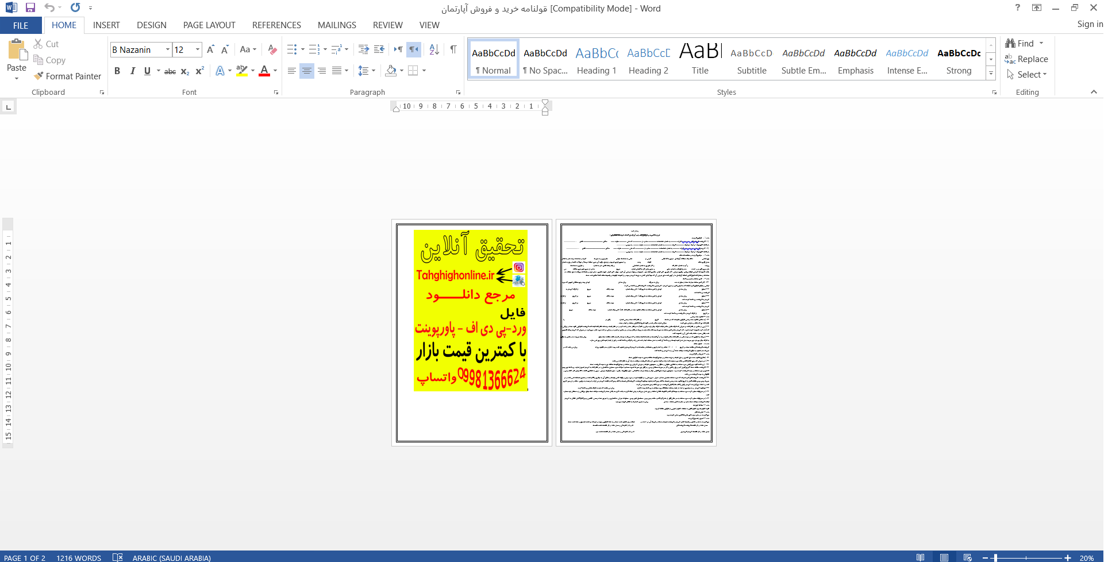Viewport: 1108px width, 562px height.
Task: Open proofing errors status icon
Action: [x=117, y=557]
